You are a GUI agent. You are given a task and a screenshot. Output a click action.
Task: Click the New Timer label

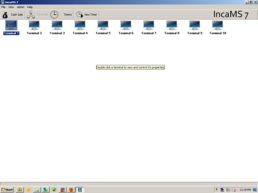coord(91,15)
